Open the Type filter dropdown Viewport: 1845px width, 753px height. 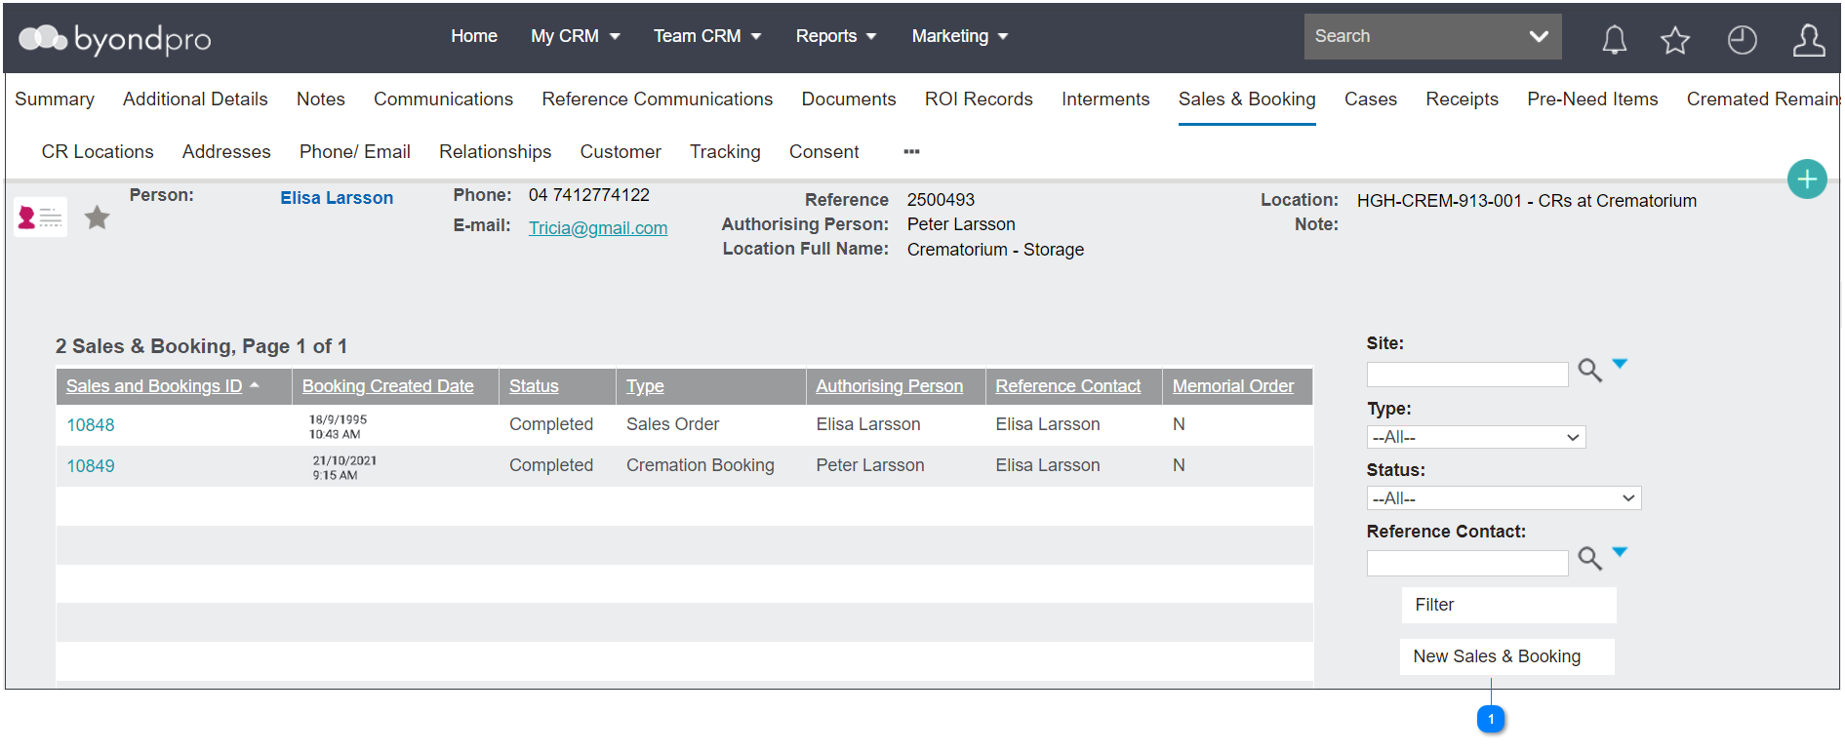tap(1476, 437)
